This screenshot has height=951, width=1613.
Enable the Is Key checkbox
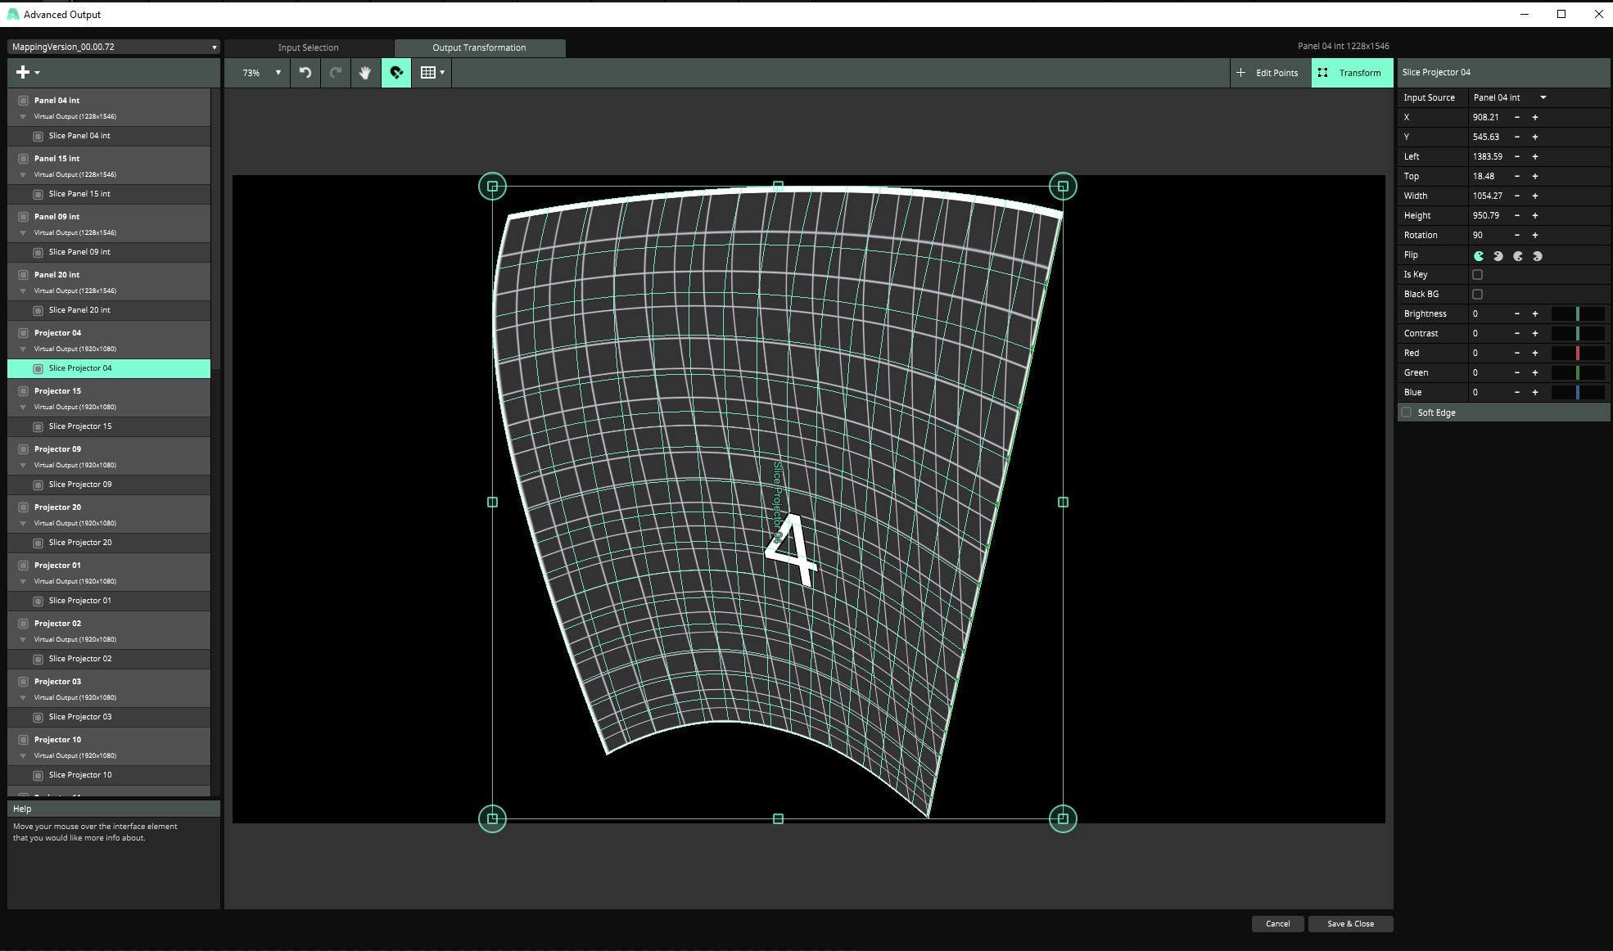point(1477,275)
